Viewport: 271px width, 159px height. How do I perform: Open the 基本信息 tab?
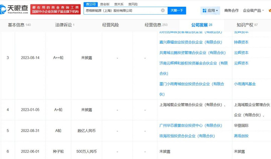[x=19, y=25]
